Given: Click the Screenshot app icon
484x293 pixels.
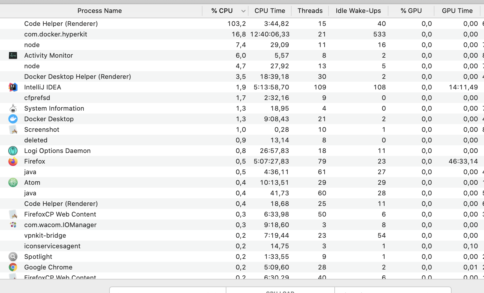Looking at the screenshot, I should click(x=13, y=129).
